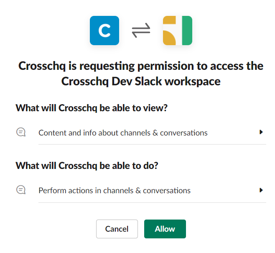Viewport: 275px width, 253px height.
Task: Click the yellow quarter-circle in workspace logo
Action: (x=169, y=38)
